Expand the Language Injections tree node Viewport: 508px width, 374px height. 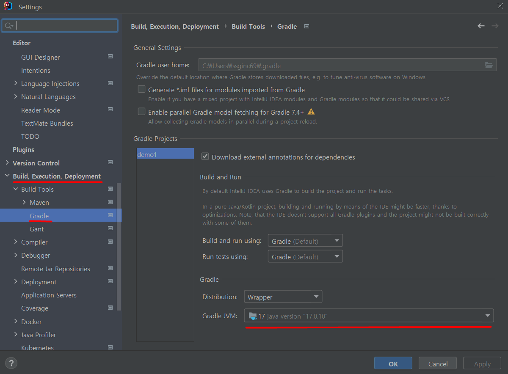[16, 83]
